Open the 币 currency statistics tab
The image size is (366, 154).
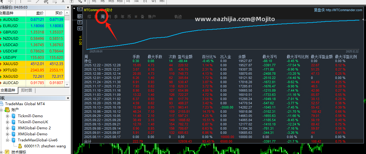(129, 17)
